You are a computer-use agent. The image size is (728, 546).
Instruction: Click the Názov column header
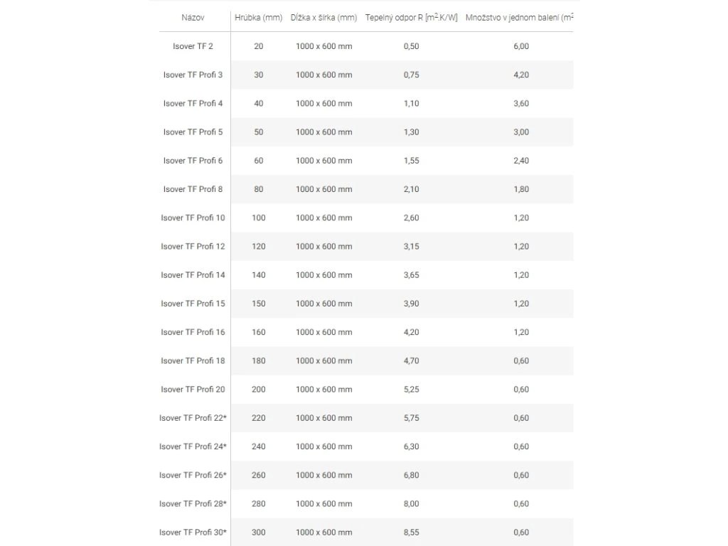click(193, 18)
